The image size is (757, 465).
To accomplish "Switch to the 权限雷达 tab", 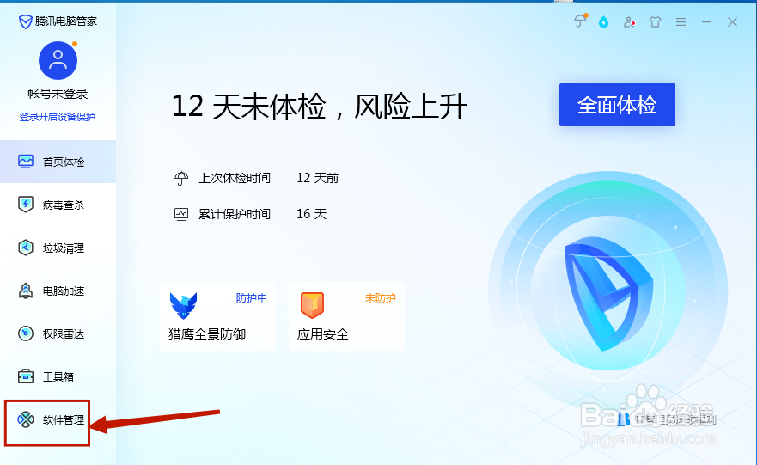I will [58, 333].
